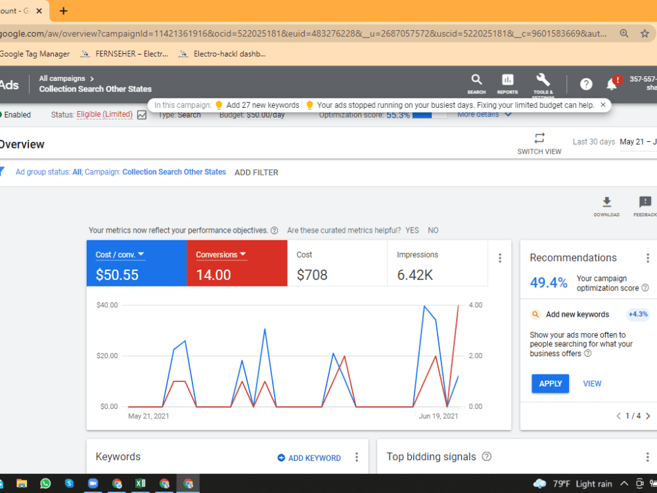Screen dimensions: 657x493
Task: Click Add 27 new keywords tip
Action: pyautogui.click(x=258, y=105)
